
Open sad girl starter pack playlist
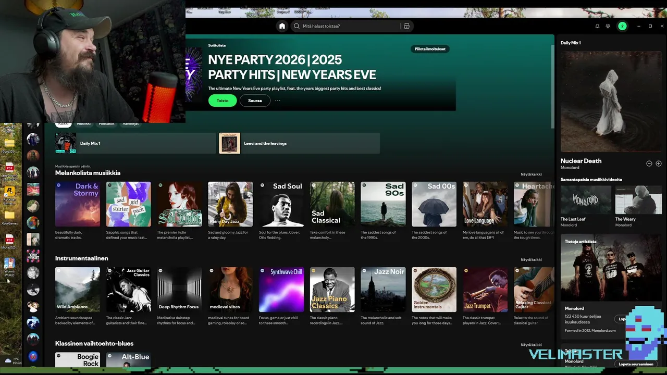click(x=128, y=204)
